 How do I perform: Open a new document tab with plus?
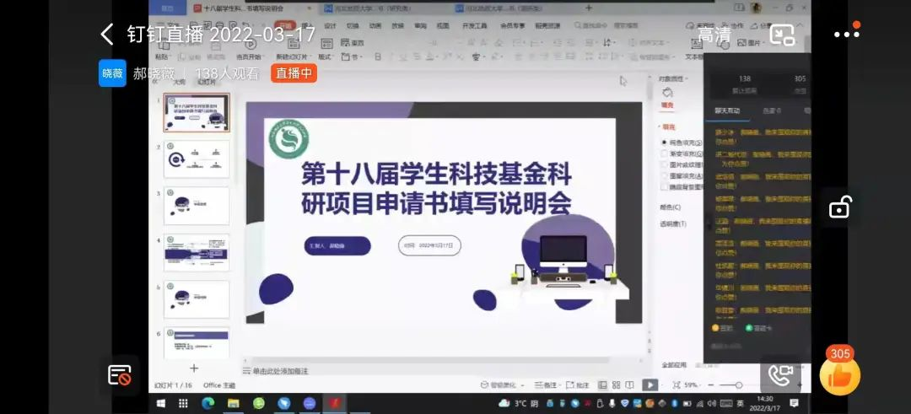click(x=589, y=8)
